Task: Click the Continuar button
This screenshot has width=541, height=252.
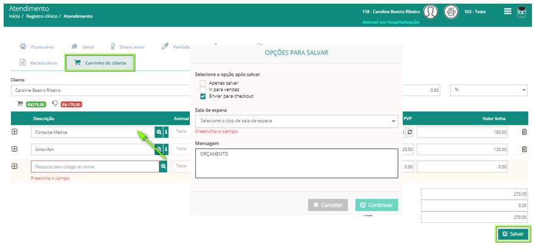Action: (x=377, y=205)
